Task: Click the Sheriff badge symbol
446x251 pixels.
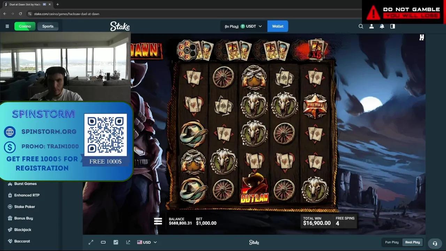Action: 315,106
